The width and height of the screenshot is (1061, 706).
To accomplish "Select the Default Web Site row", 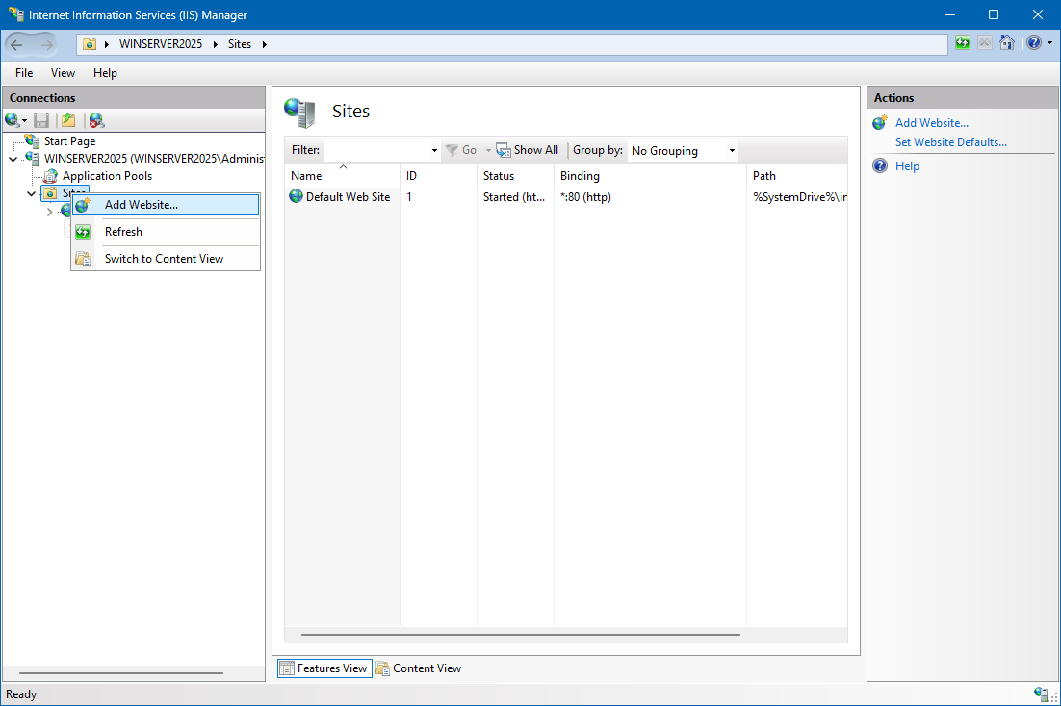I will [348, 197].
